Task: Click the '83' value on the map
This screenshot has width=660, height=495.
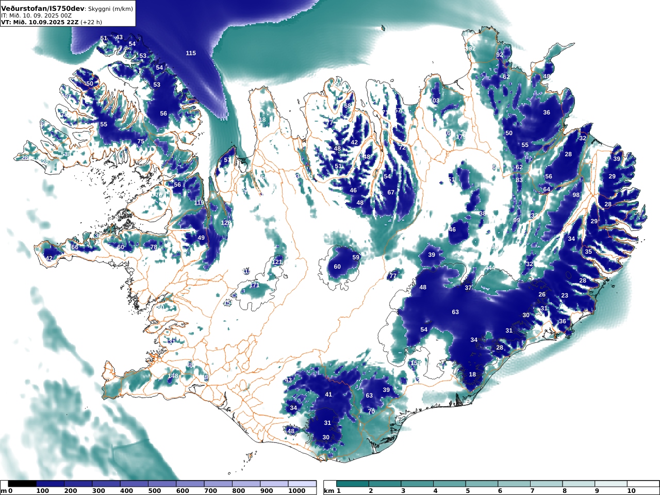Action: (519, 180)
